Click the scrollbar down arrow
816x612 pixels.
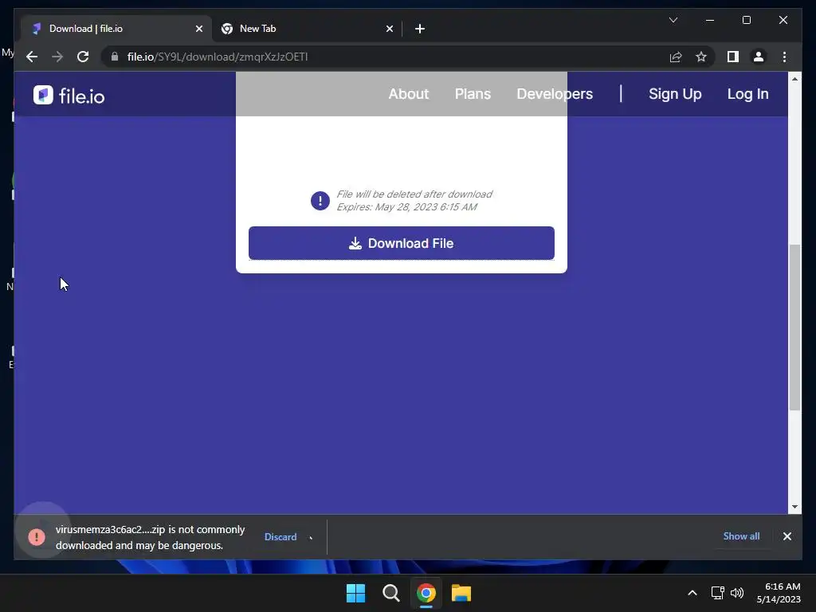(x=794, y=506)
